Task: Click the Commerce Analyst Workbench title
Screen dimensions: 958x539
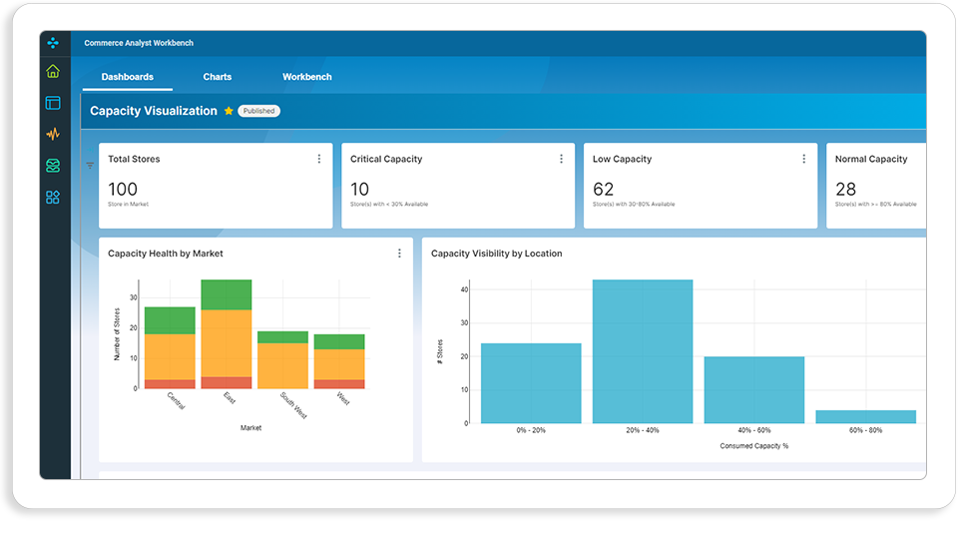Action: pyautogui.click(x=139, y=43)
